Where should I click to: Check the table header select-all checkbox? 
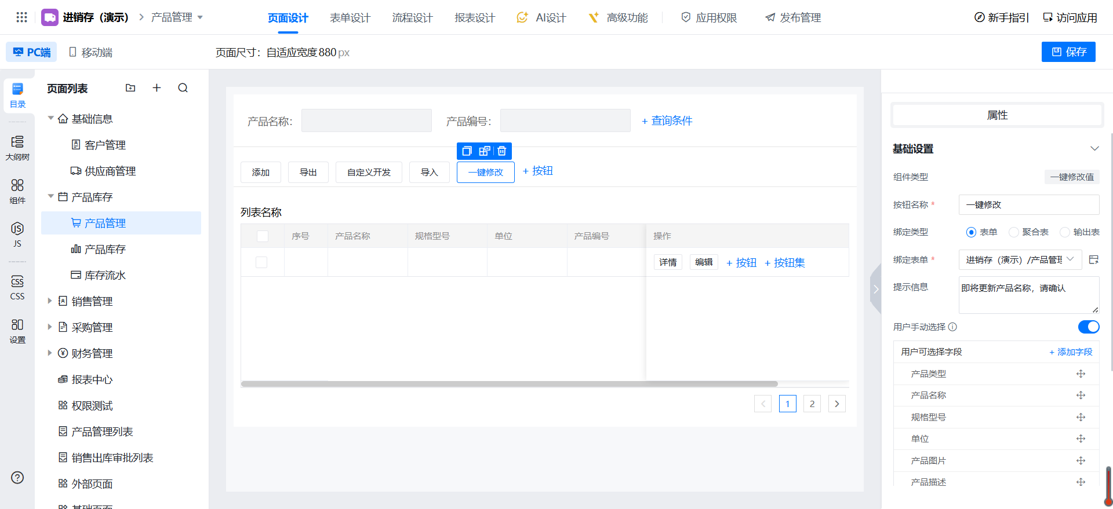pos(263,236)
